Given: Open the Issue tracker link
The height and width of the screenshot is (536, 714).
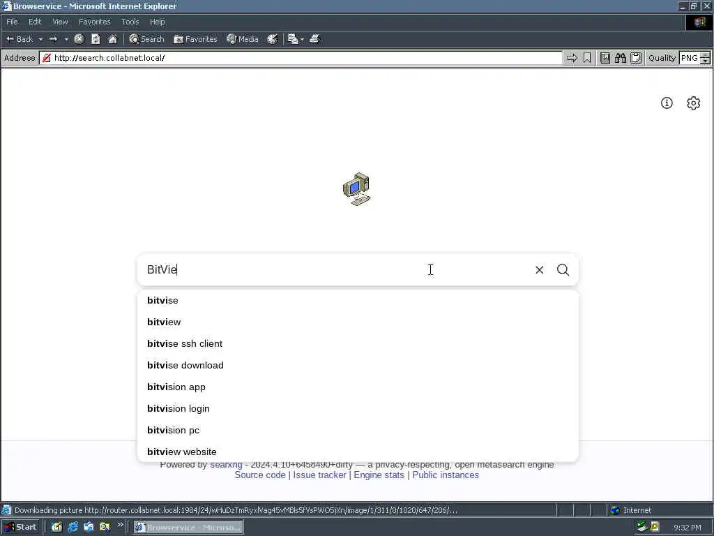Looking at the screenshot, I should pyautogui.click(x=319, y=475).
